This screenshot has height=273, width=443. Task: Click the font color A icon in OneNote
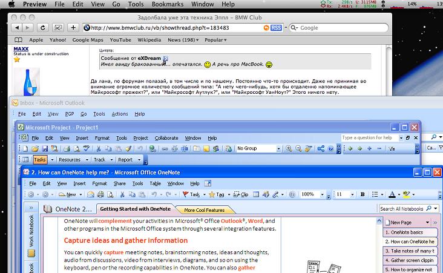392,194
